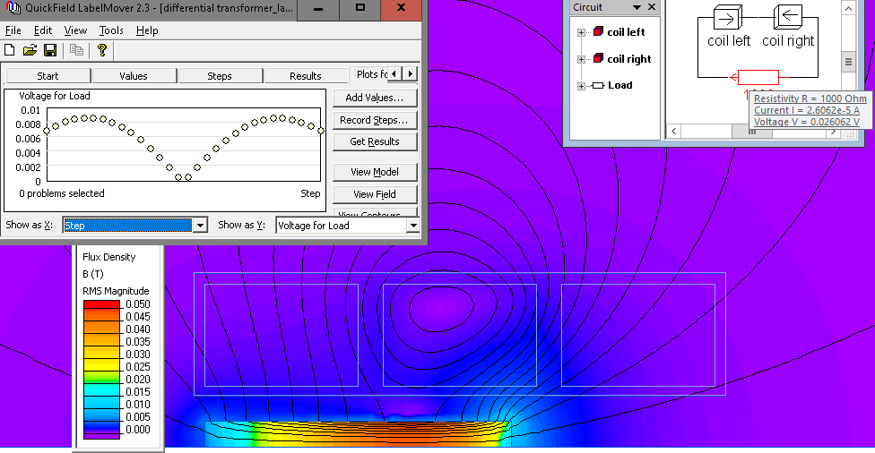875x453 pixels.
Task: Open the View menu
Action: point(75,30)
